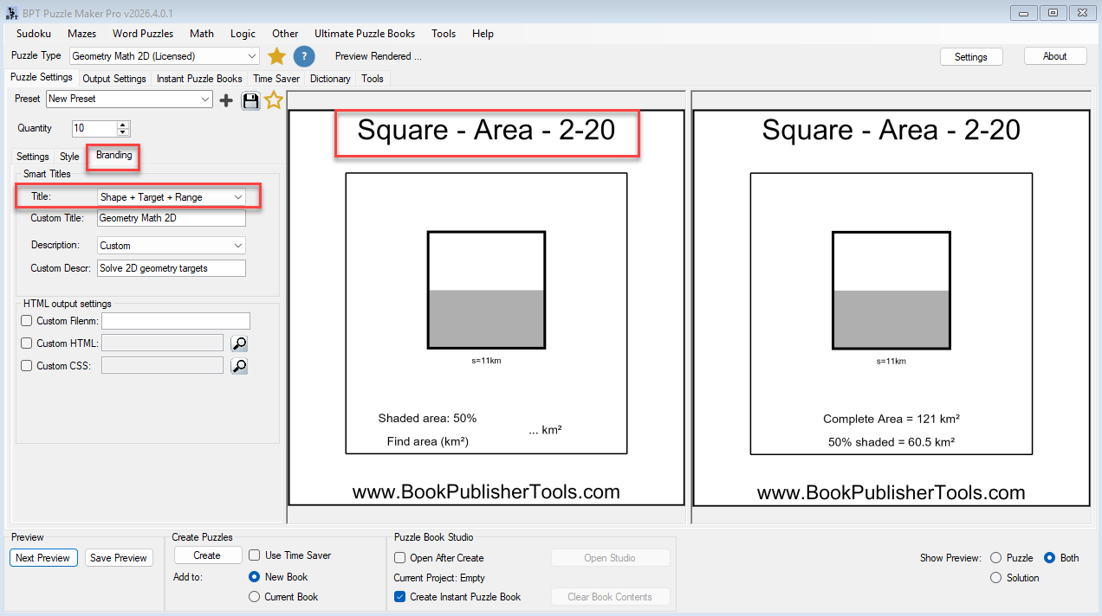Image resolution: width=1102 pixels, height=616 pixels.
Task: Browse for Custom HTML file magnifier icon
Action: 239,343
